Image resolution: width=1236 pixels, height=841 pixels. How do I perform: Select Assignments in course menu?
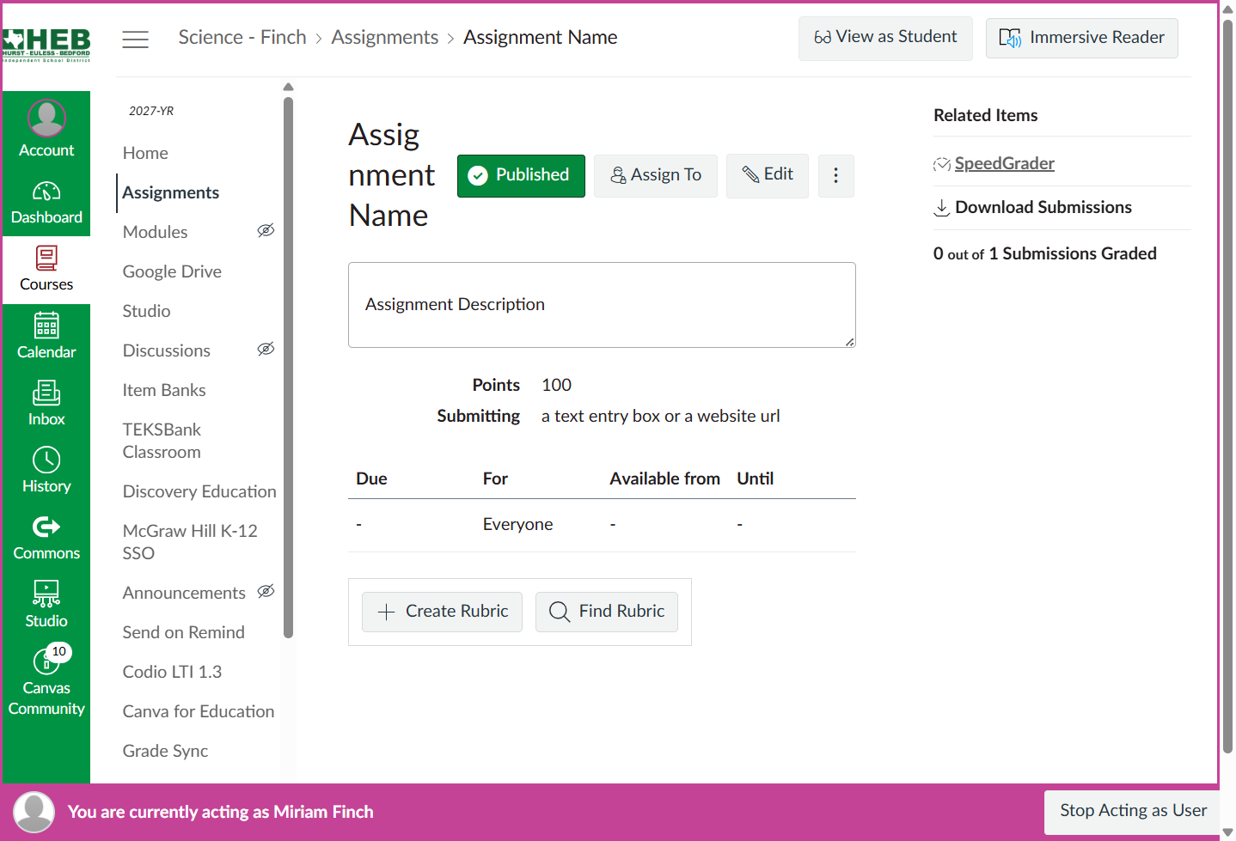171,192
